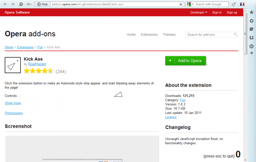
Task: Open the Fun category link
Action: click(x=183, y=100)
